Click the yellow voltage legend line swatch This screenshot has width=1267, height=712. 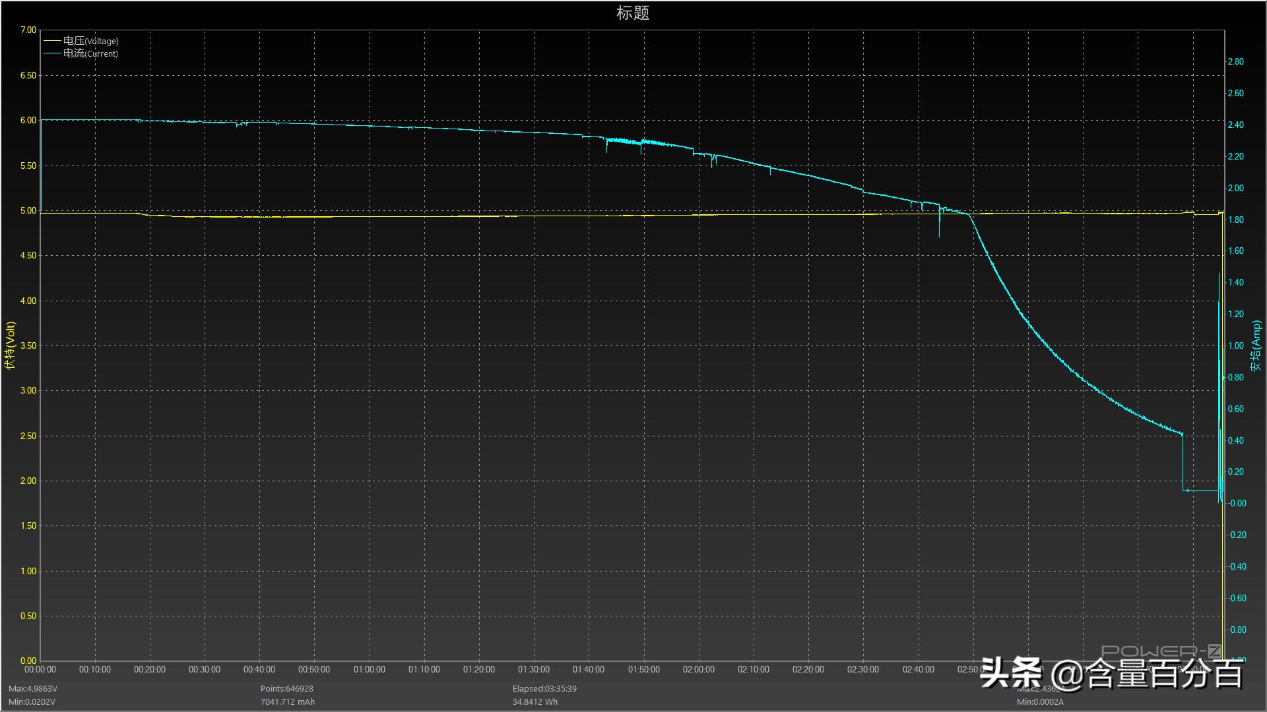point(51,41)
